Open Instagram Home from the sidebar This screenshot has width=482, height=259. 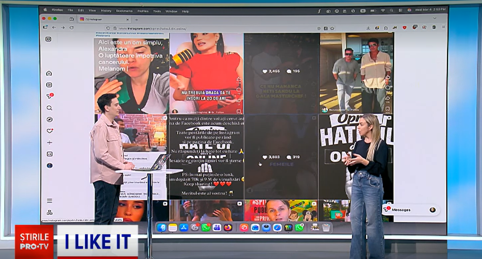click(49, 73)
